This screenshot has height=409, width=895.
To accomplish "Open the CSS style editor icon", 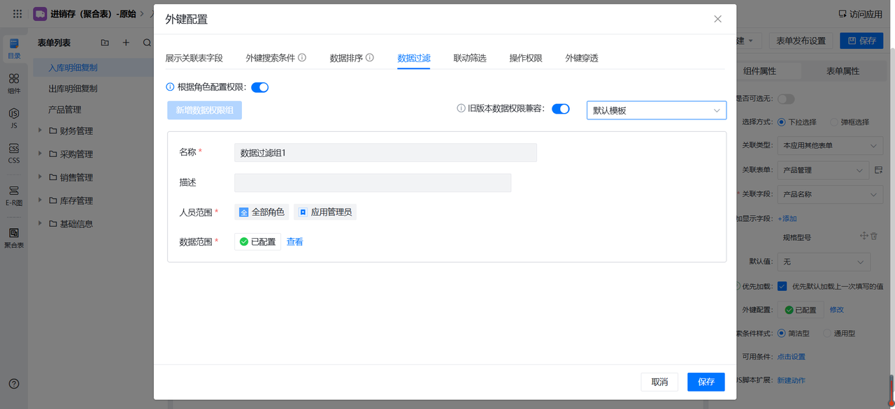I will point(14,152).
